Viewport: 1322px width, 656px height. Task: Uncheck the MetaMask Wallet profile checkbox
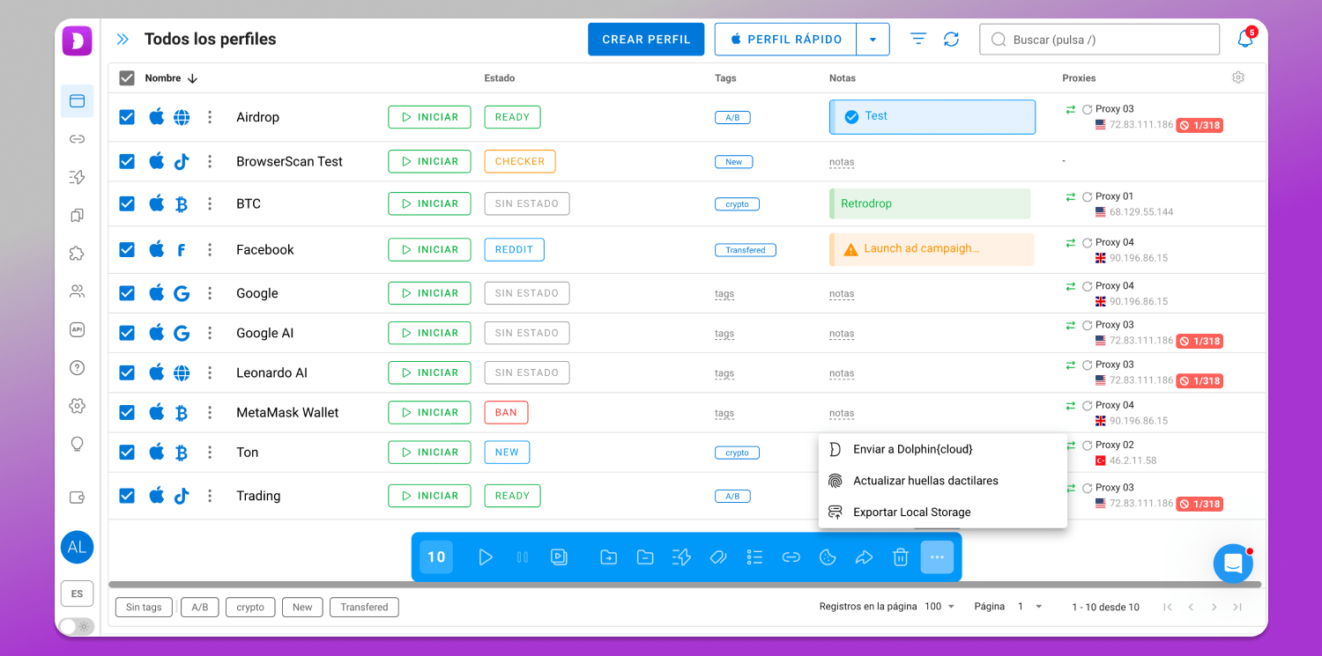coord(127,412)
